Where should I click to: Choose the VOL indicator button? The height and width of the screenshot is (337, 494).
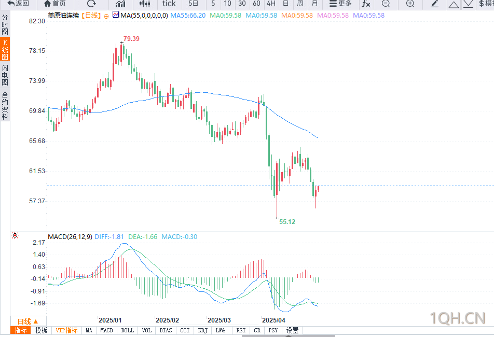point(147,330)
